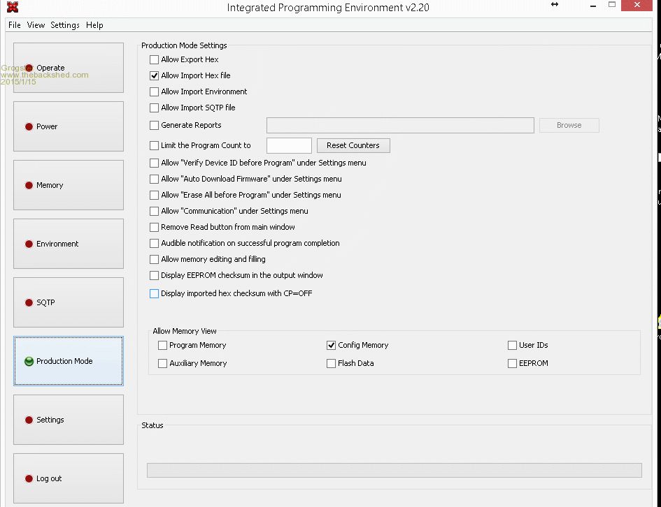
Task: Open the Memory section
Action: [x=68, y=185]
